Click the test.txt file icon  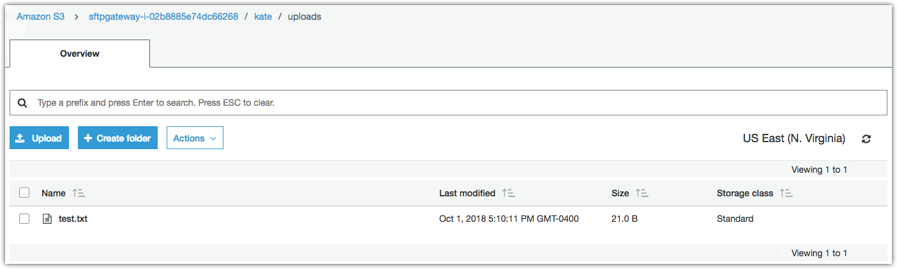(x=46, y=219)
